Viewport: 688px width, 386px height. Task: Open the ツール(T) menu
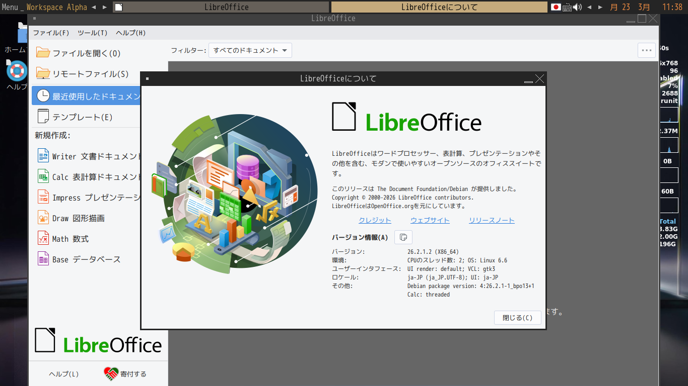click(93, 33)
